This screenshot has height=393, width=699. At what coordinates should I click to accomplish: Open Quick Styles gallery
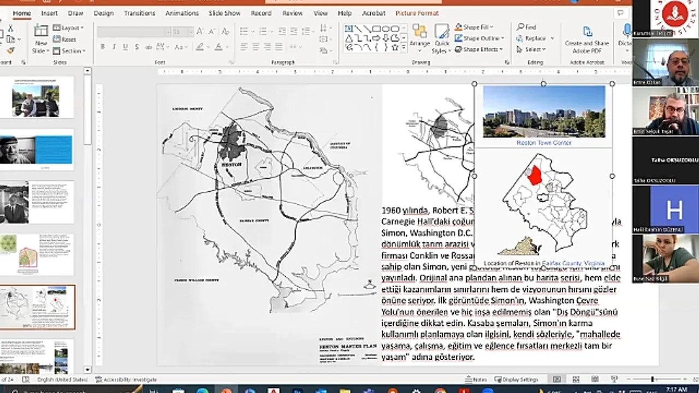click(x=441, y=37)
